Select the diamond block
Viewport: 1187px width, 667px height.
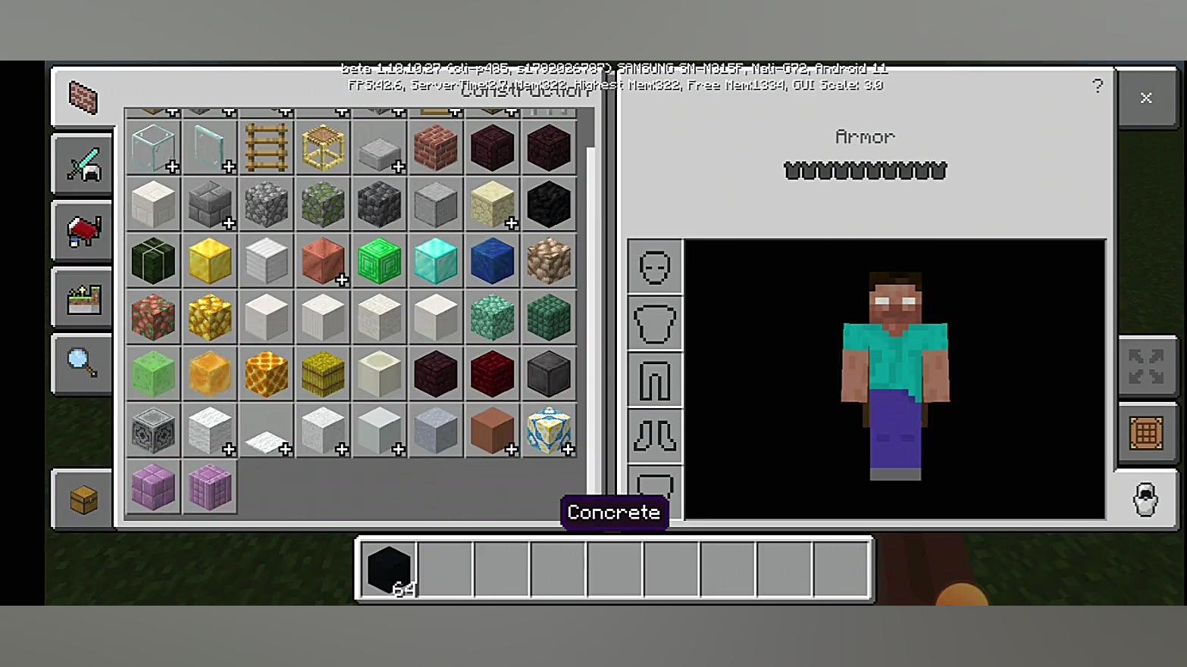click(436, 261)
